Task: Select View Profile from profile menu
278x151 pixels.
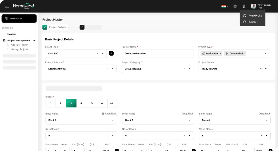Action: pos(255,16)
